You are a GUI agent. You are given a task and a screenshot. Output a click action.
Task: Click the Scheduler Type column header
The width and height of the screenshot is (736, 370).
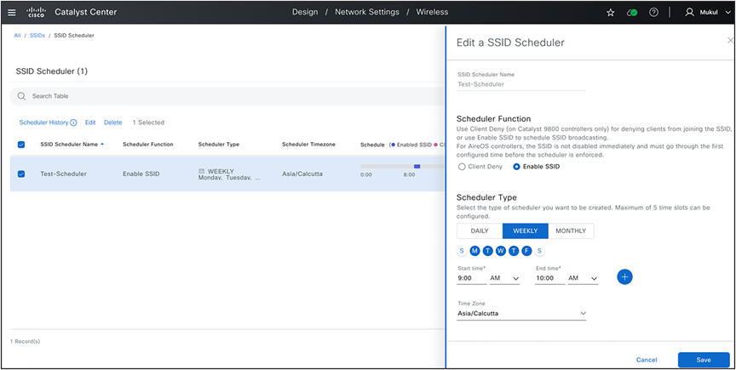point(219,145)
